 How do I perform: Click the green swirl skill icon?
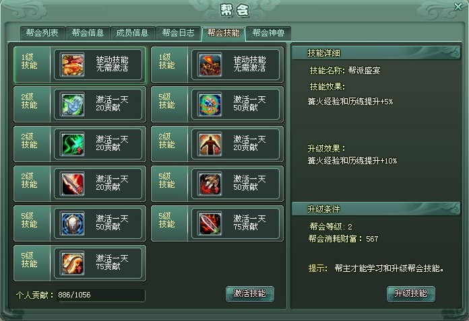(72, 144)
